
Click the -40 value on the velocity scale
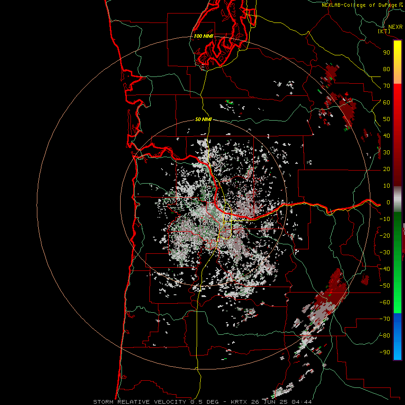[x=385, y=269]
